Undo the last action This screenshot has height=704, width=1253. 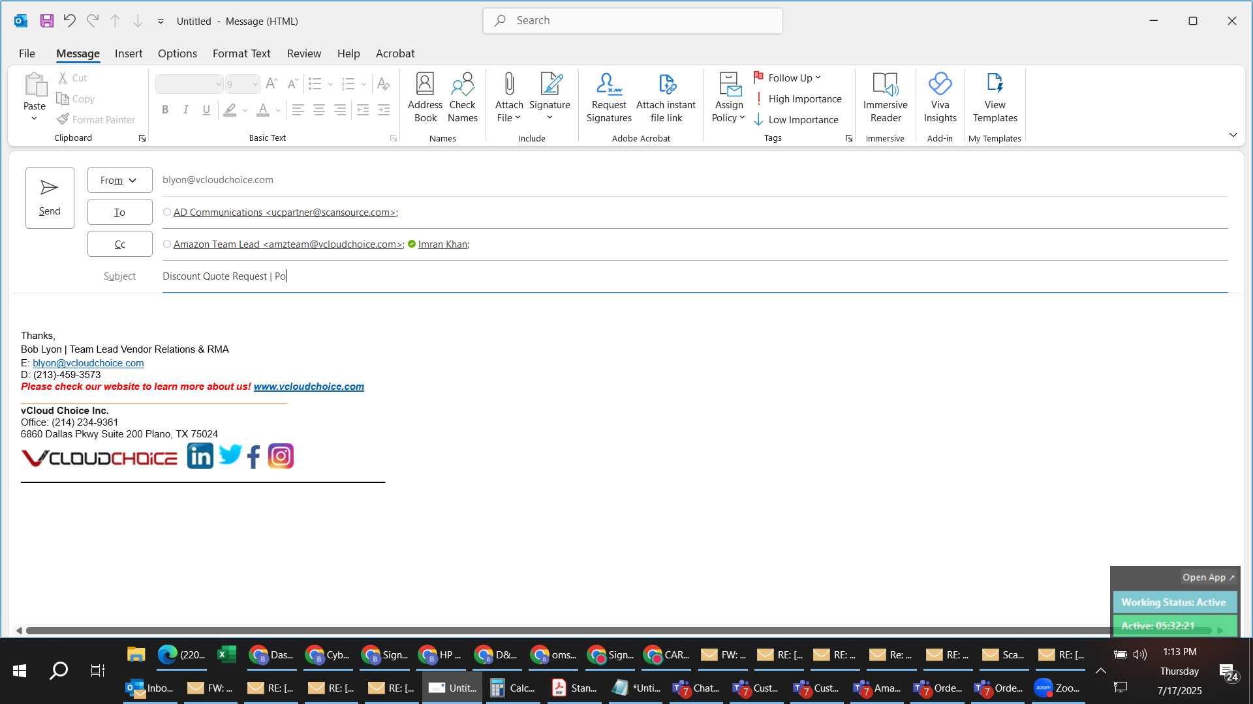tap(70, 21)
